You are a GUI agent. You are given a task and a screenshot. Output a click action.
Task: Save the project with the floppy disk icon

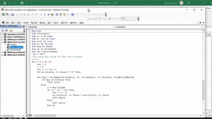point(13,15)
